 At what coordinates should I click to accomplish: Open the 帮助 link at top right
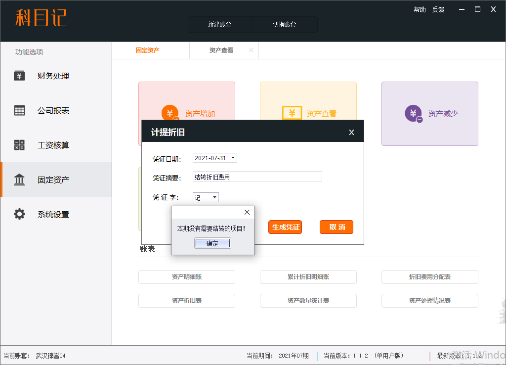click(x=420, y=9)
